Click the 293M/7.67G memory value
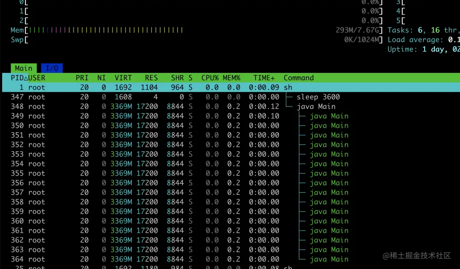Image resolution: width=460 pixels, height=269 pixels. 358,30
